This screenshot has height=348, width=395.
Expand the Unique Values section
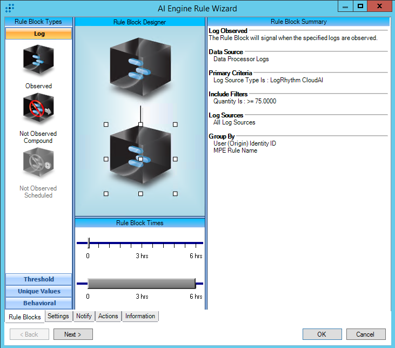click(38, 291)
